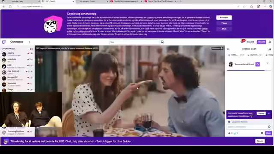Switch to the second YouTube browser tab

tap(161, 1)
